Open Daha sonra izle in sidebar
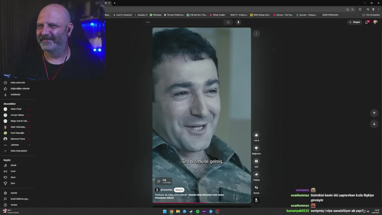 click(x=17, y=83)
